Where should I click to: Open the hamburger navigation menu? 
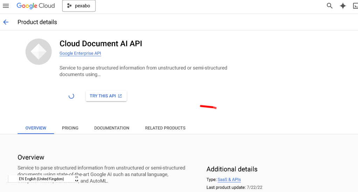pyautogui.click(x=6, y=6)
